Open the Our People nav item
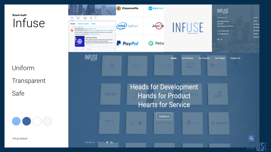Image resolution: width=271 pixels, height=152 pixels. [220, 58]
